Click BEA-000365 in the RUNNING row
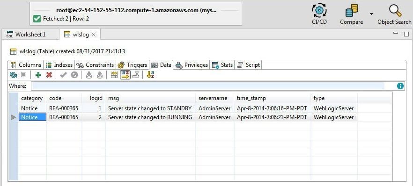Image resolution: width=413 pixels, height=186 pixels. pyautogui.click(x=64, y=117)
